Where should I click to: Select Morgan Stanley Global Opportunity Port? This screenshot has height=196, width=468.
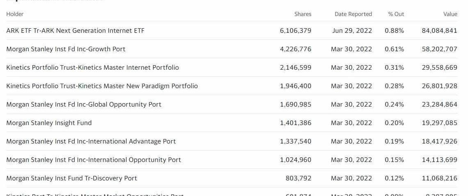84,105
